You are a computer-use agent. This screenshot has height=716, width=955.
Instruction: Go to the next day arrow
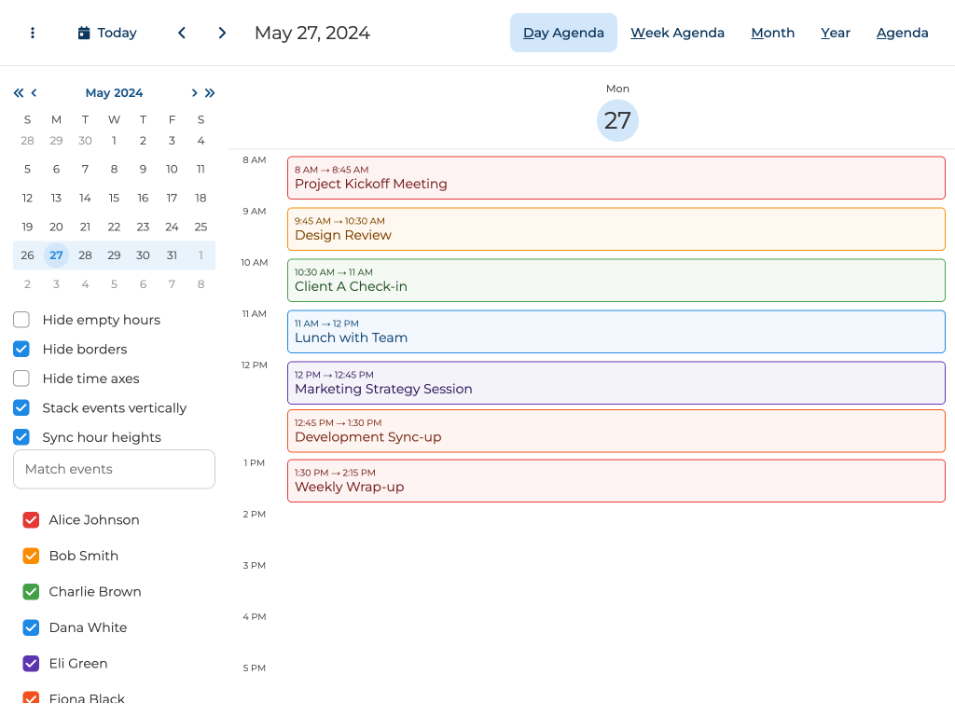[x=222, y=33]
